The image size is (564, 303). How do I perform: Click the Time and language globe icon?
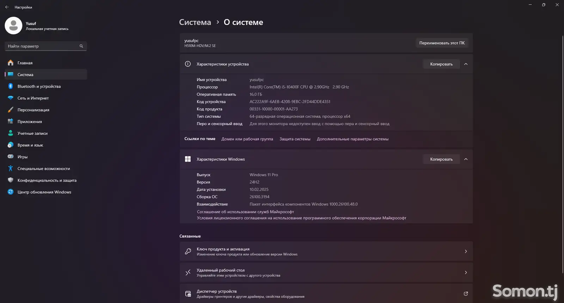[x=11, y=145]
